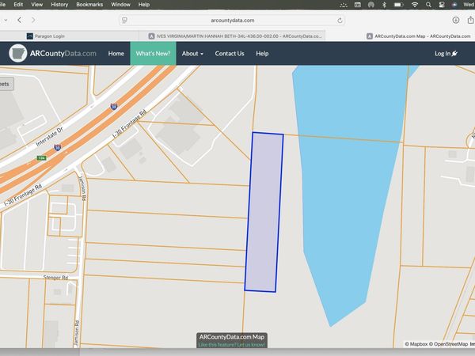
Task: Click the Wi-Fi status icon
Action: 415,5
